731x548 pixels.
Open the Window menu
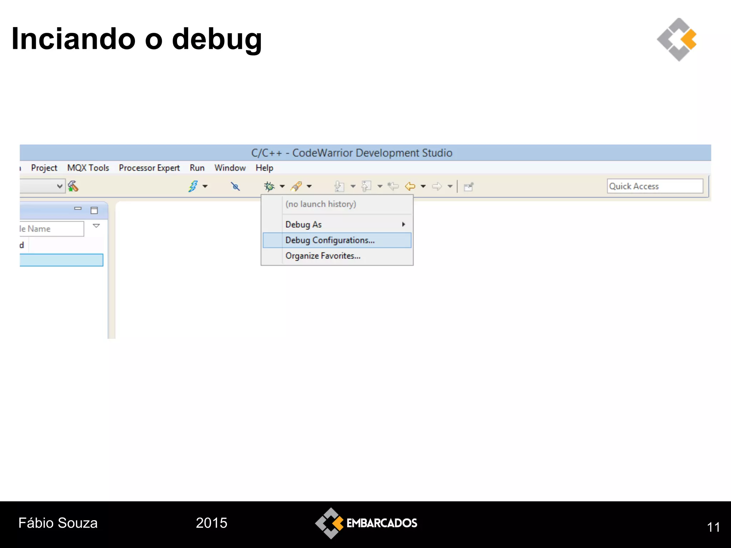coord(230,168)
